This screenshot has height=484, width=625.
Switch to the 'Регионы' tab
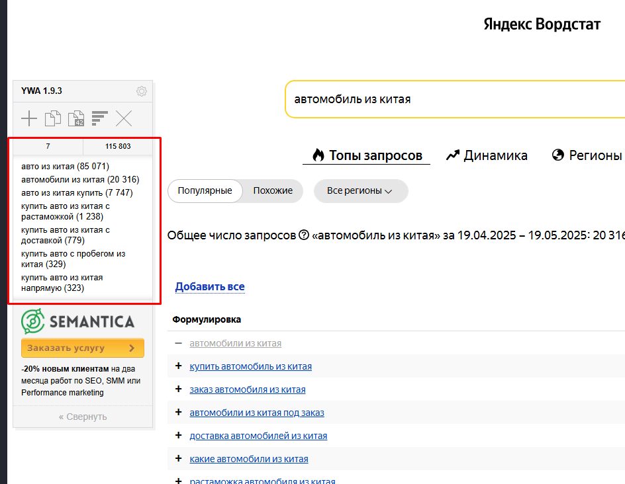(x=587, y=155)
